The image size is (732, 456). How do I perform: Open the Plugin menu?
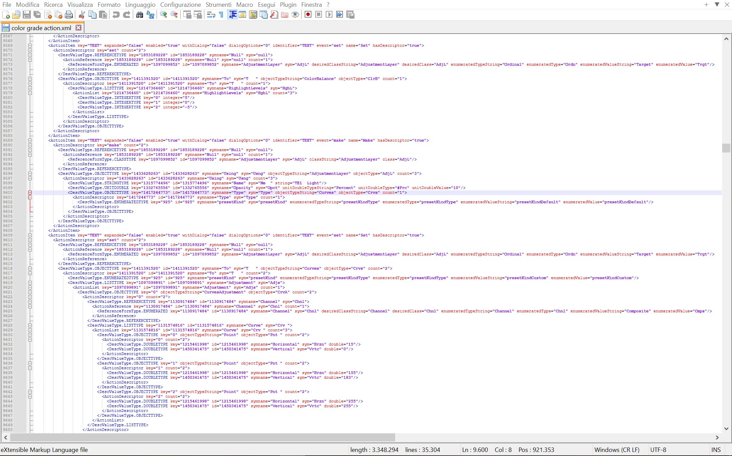[x=288, y=5]
